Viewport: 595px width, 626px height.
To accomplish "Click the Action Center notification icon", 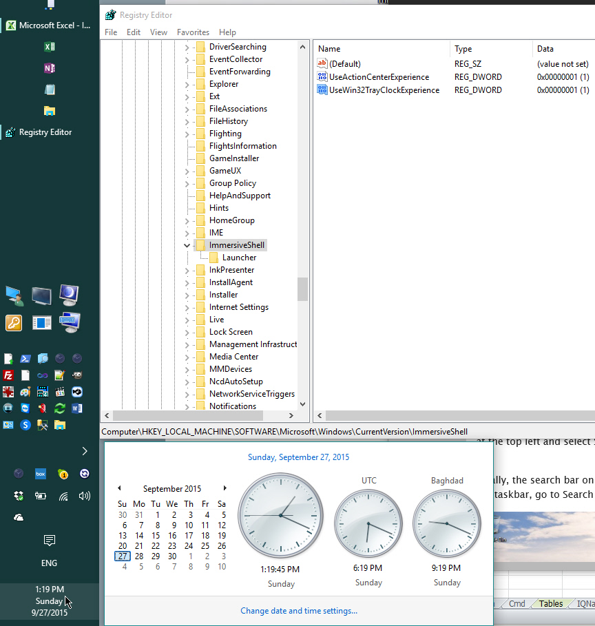I will tap(49, 540).
